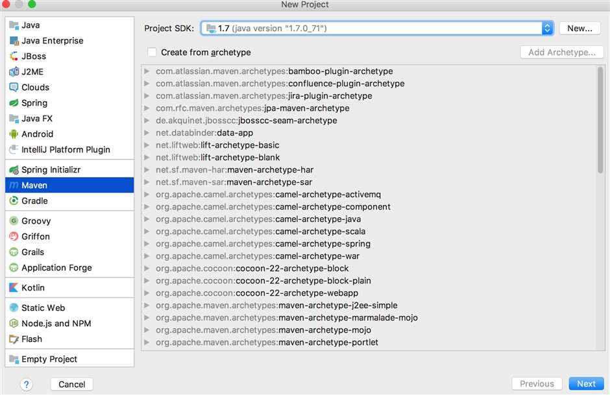Select maven-archetype-j2ee-simple row text

pos(276,305)
